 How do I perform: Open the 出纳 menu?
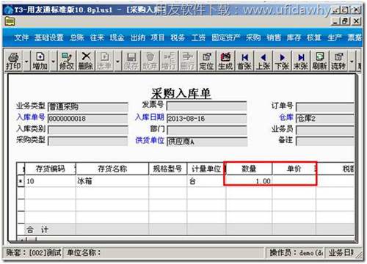(138, 37)
